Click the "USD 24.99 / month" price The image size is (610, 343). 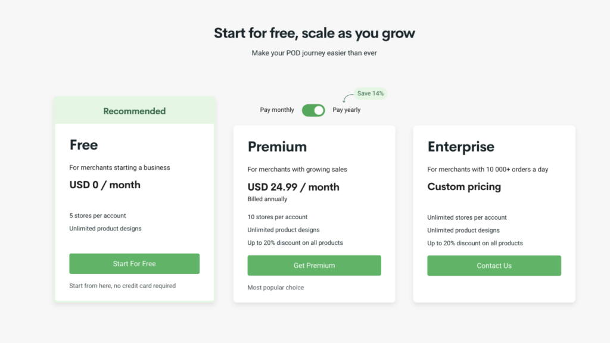293,187
